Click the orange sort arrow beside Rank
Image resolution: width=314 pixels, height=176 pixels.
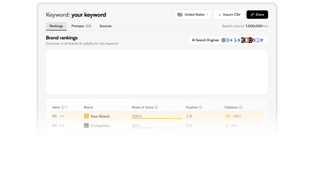click(x=66, y=107)
